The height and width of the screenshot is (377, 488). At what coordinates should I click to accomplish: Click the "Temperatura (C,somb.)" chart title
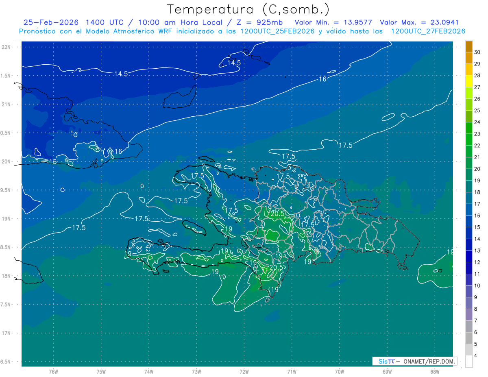pyautogui.click(x=248, y=9)
